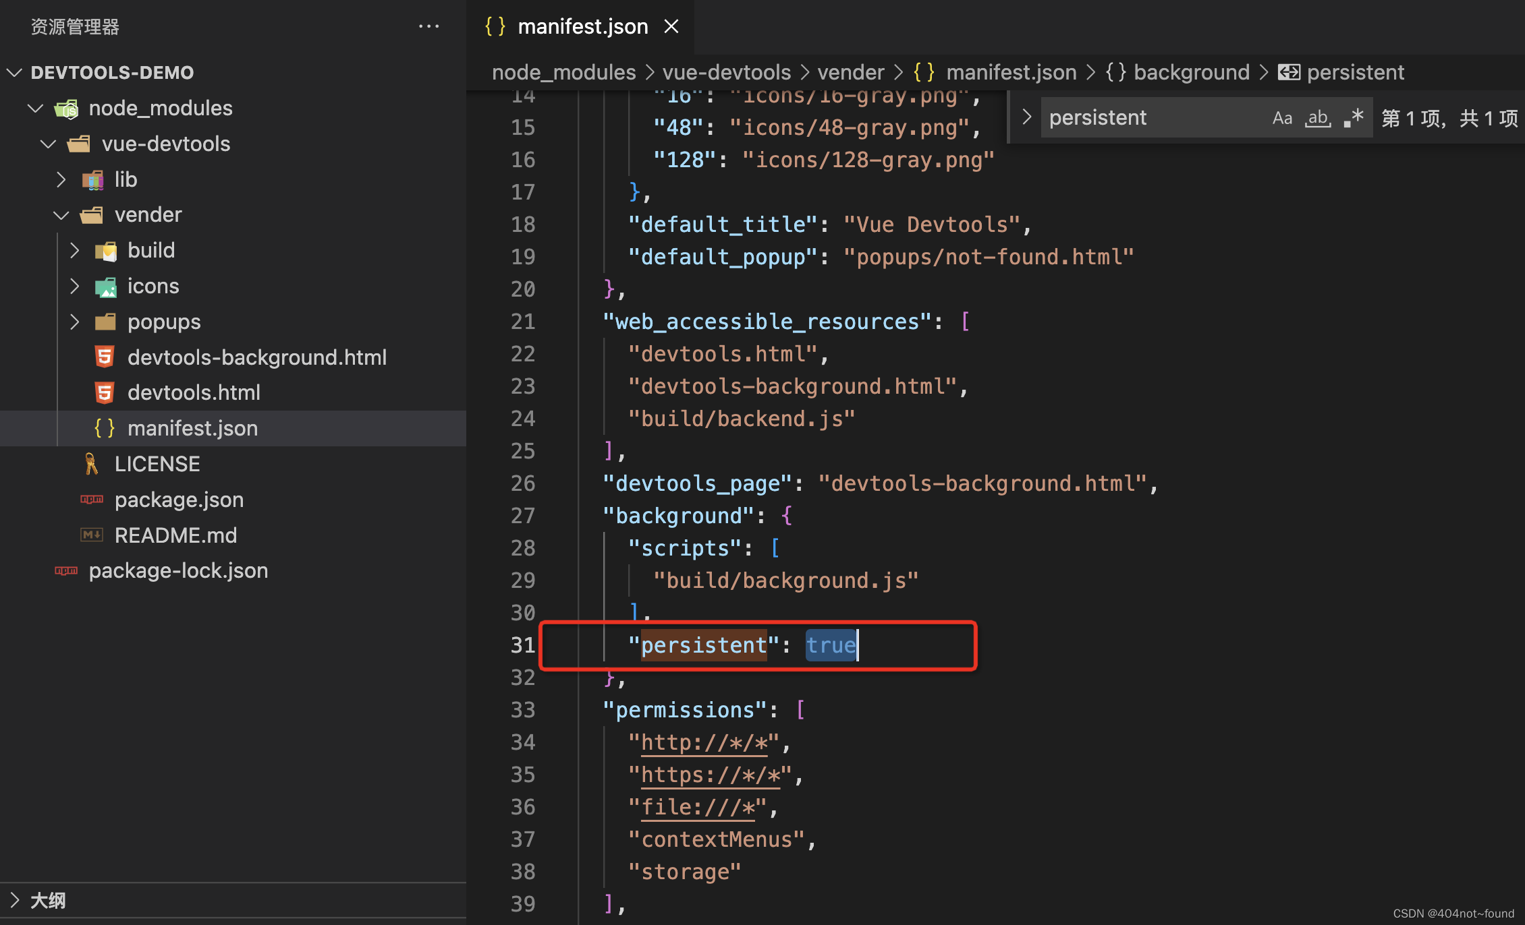
Task: Toggle match whole word option
Action: 1318,118
